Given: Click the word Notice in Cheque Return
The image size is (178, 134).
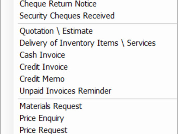Looking at the screenshot, I should click(86, 4).
